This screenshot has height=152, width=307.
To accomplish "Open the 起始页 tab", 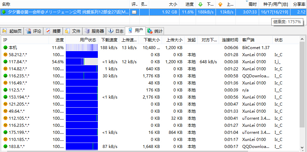I will 12,31.
